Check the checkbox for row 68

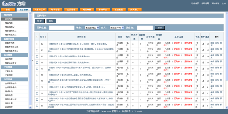pyautogui.click(x=37, y=81)
